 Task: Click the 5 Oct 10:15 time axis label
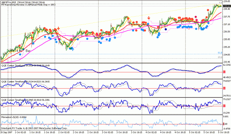209,133
